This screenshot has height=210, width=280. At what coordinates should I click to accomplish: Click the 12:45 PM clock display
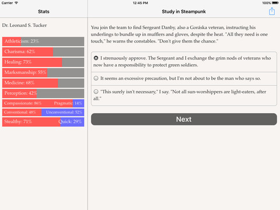coord(141,3)
